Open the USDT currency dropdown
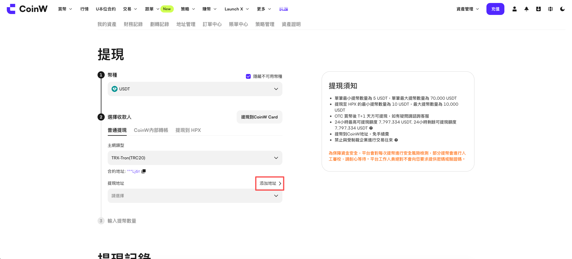This screenshot has width=572, height=259. (195, 89)
